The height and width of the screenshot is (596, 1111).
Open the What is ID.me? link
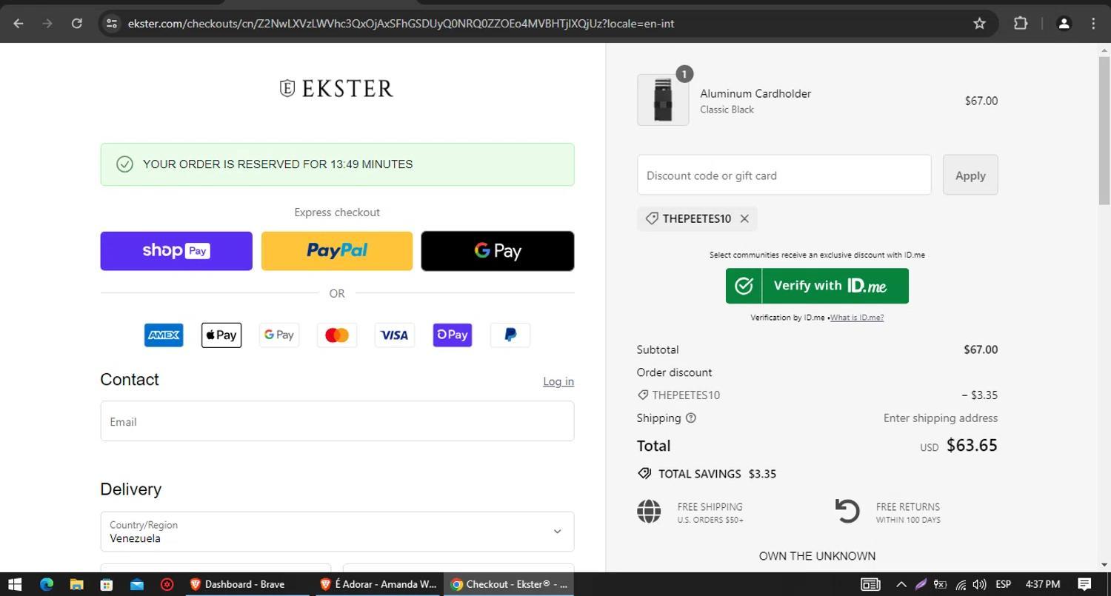click(857, 318)
